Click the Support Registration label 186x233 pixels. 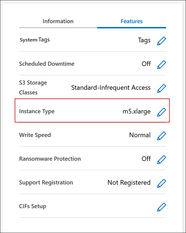point(46,183)
